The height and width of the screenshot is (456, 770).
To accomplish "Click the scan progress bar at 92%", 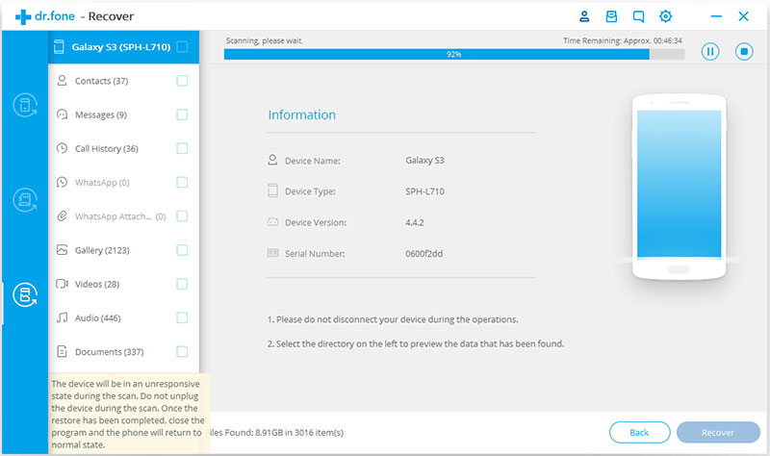I will pos(453,55).
